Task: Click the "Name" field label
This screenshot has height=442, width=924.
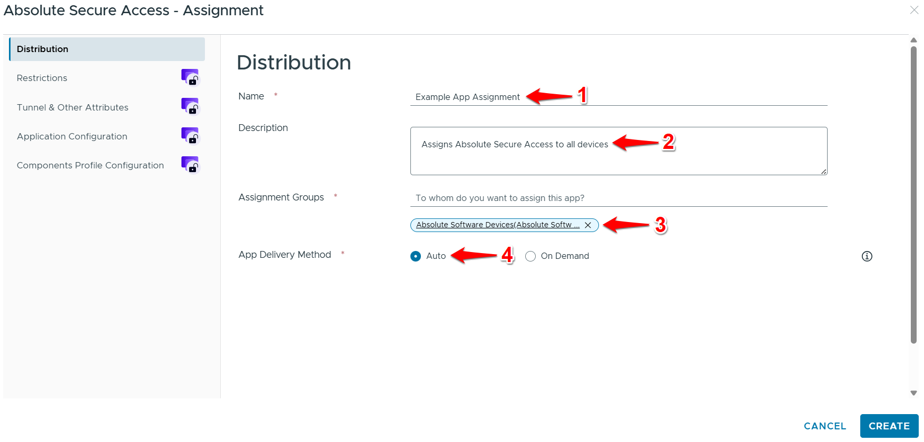Action: pyautogui.click(x=251, y=96)
